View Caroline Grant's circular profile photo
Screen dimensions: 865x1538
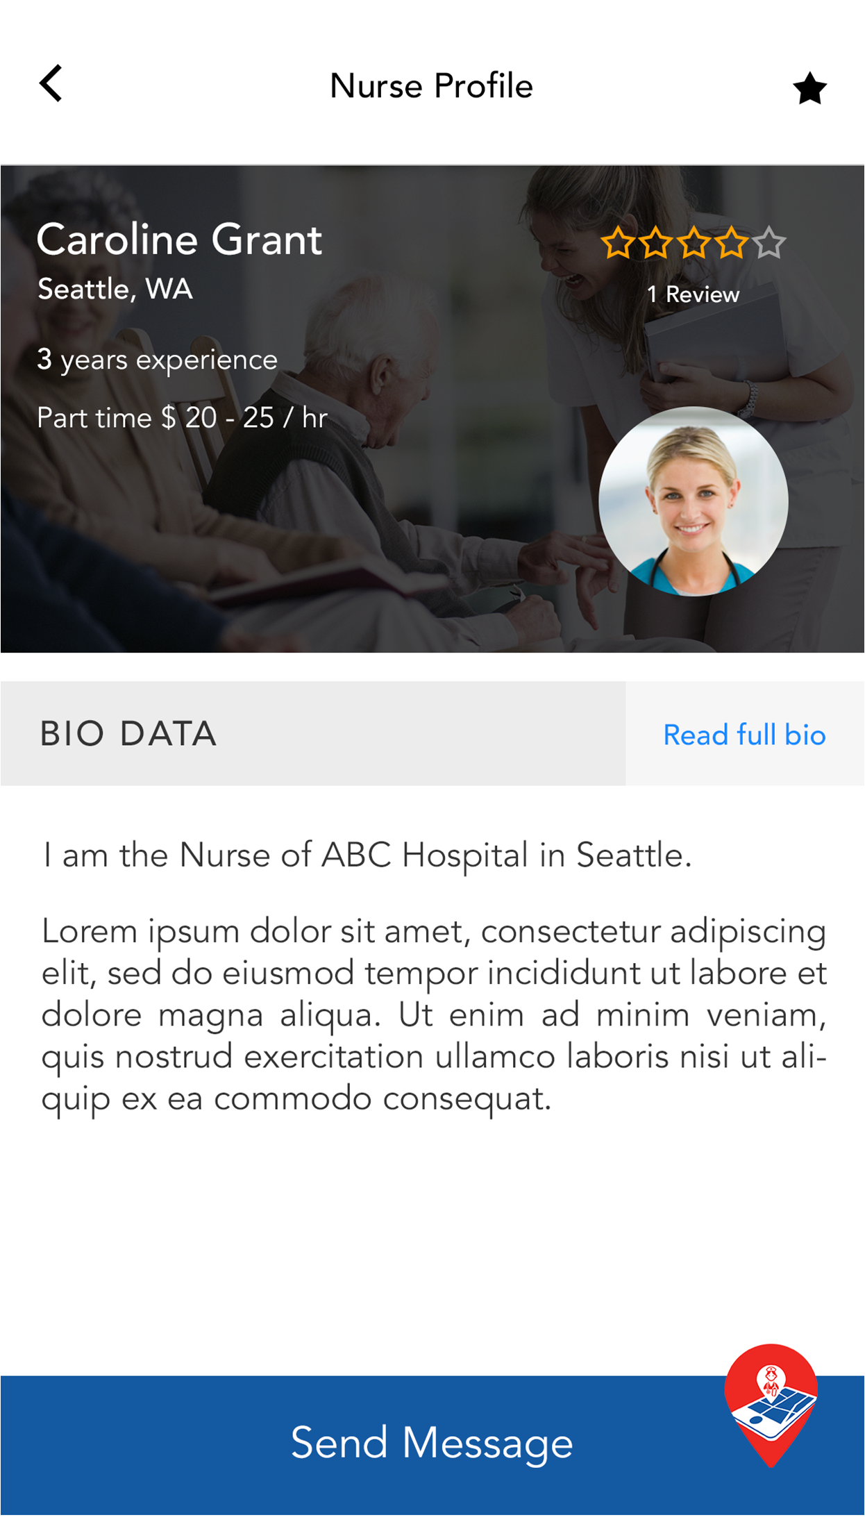click(x=693, y=501)
